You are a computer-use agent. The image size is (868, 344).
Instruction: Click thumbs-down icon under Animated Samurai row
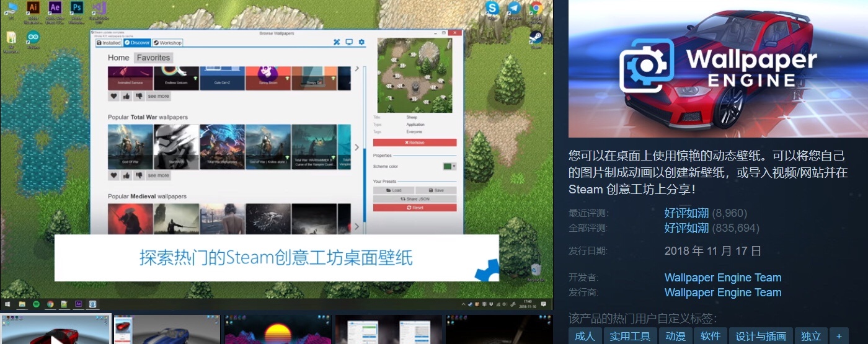[x=139, y=96]
